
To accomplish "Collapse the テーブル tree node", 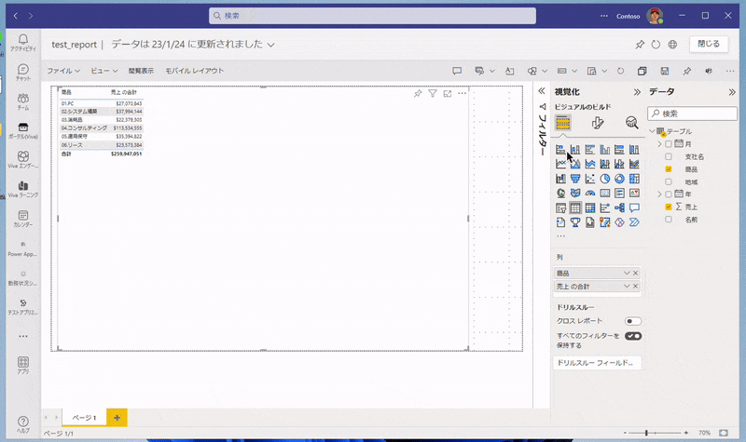I will 652,131.
